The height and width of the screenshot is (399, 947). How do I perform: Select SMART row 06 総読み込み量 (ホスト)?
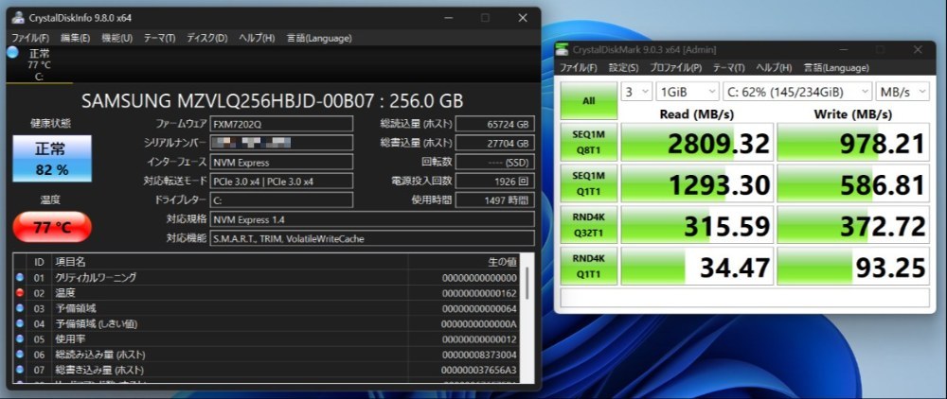tap(266, 355)
